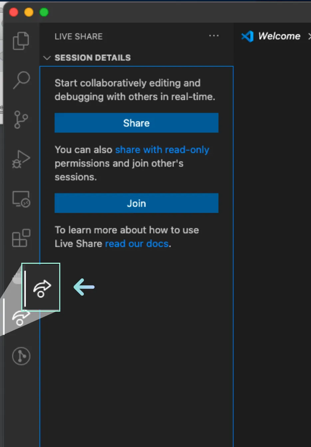311x447 pixels.
Task: Minimize window using the yellow button
Action: tap(29, 12)
